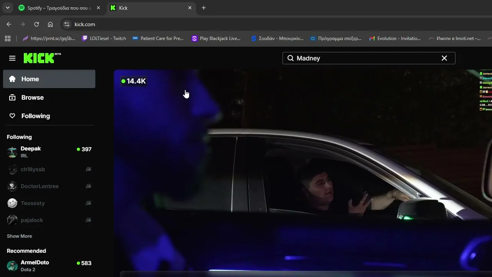This screenshot has height=277, width=492.
Task: Open the Browse section in sidebar
Action: tap(49, 97)
